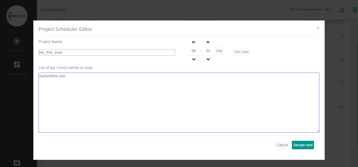358x167 pixels.
Task: Open the Add Scan target icon
Action: tap(17, 41)
